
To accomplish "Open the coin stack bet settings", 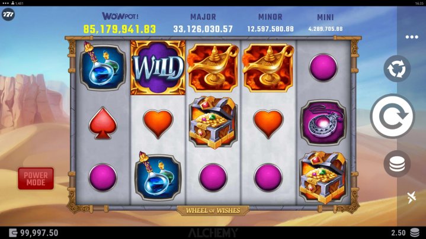I will [397, 164].
